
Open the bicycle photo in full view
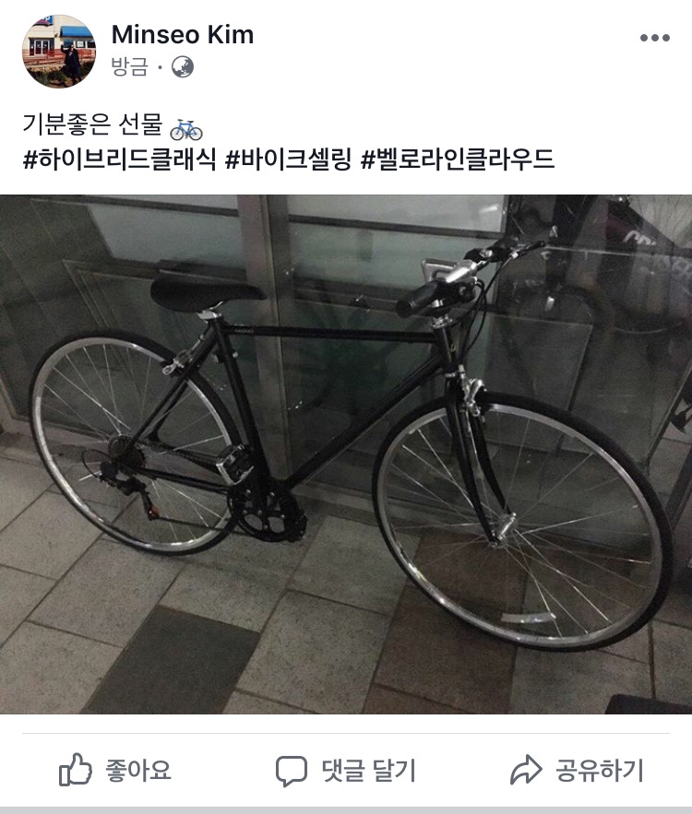[346, 454]
